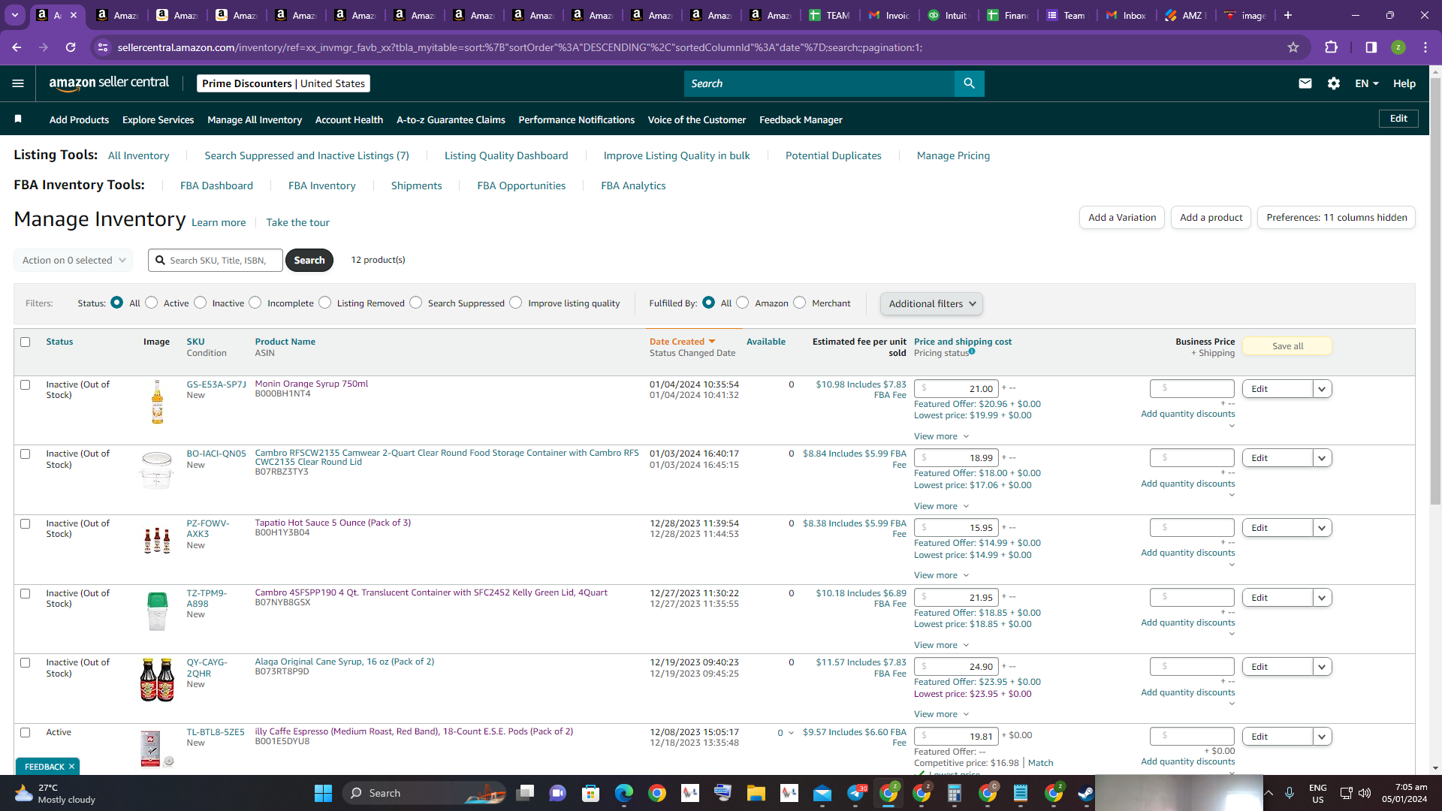Screen dimensions: 1442x811
Task: Open the Chrome three-dot menu
Action: point(1425,47)
